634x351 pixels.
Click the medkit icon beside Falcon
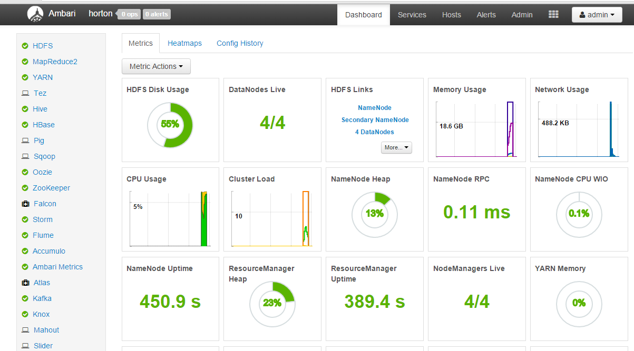point(25,204)
